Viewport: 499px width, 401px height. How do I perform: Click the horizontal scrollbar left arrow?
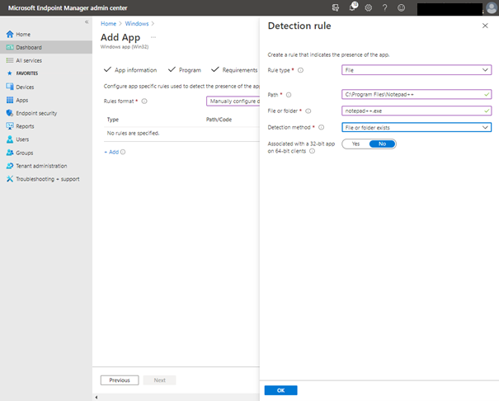click(x=97, y=397)
